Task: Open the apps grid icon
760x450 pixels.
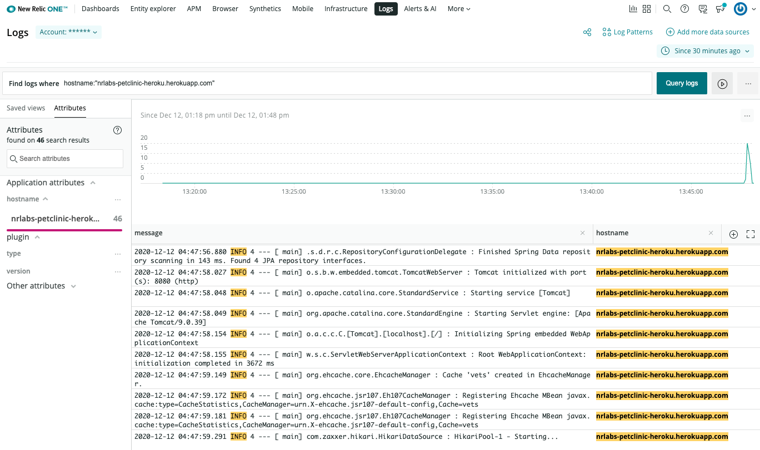Action: pos(647,9)
